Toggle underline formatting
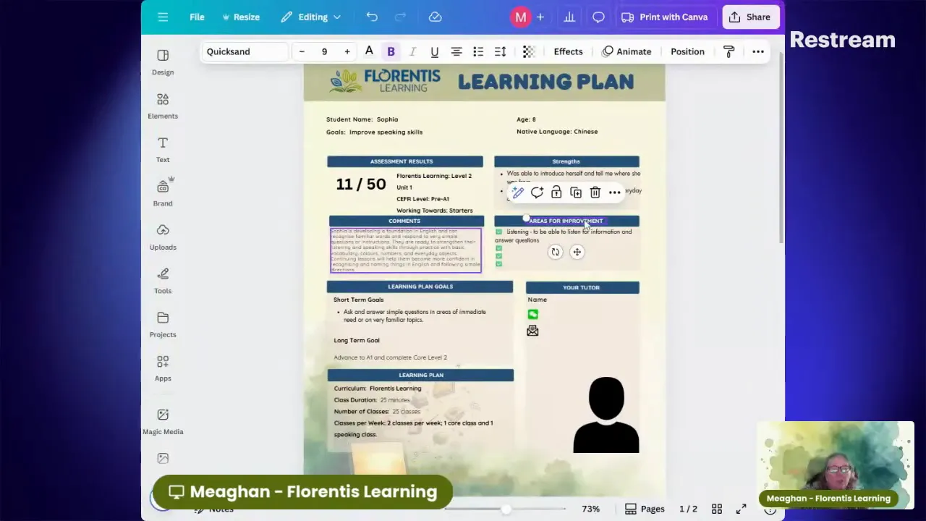 click(x=434, y=51)
